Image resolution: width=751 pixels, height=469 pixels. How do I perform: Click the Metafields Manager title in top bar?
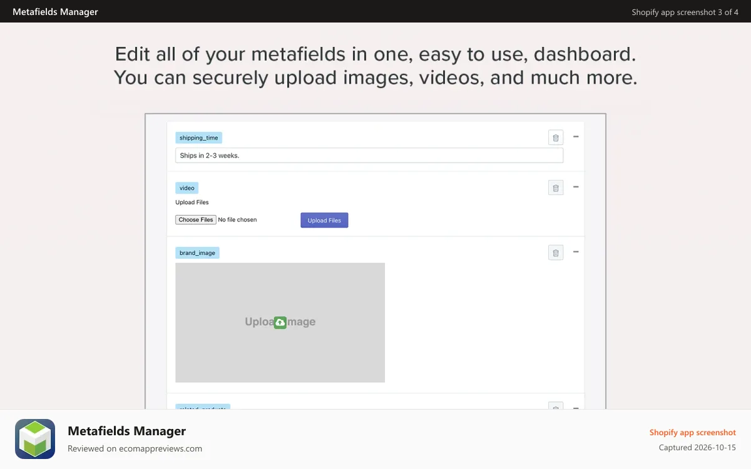(55, 12)
